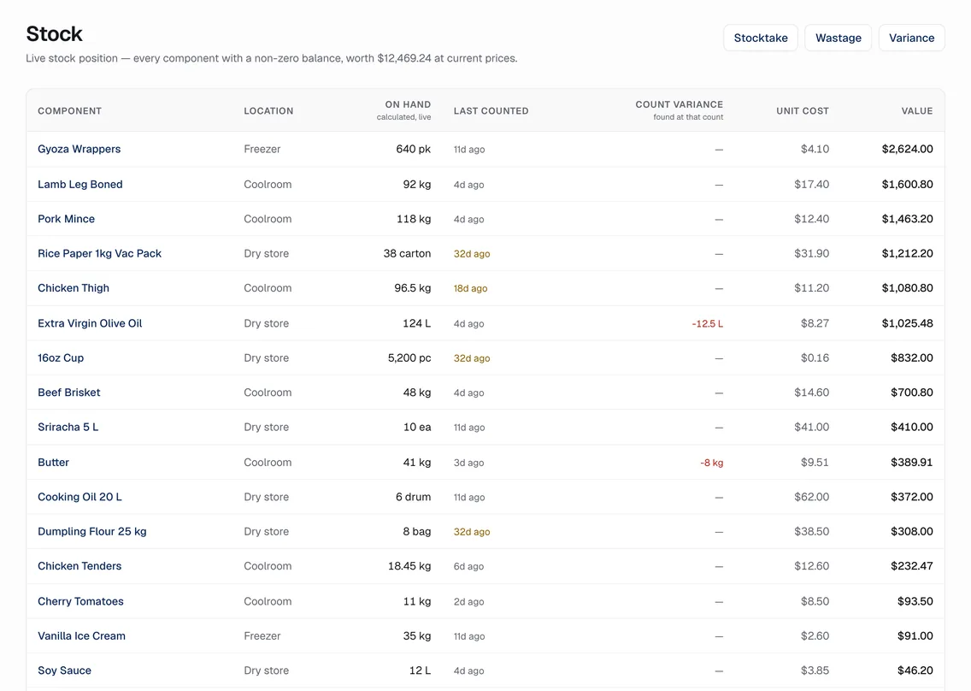The image size is (971, 691).
Task: Click the $0.16 unit cost
Action: pyautogui.click(x=815, y=358)
